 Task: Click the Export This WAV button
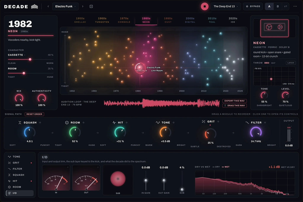pyautogui.click(x=234, y=101)
